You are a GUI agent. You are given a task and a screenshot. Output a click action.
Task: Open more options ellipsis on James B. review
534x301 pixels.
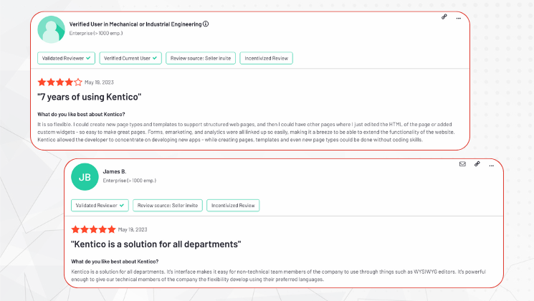coord(491,164)
